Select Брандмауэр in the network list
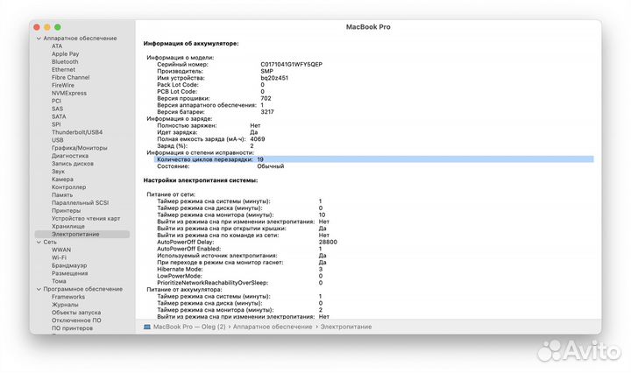This screenshot has width=631, height=373. click(70, 265)
